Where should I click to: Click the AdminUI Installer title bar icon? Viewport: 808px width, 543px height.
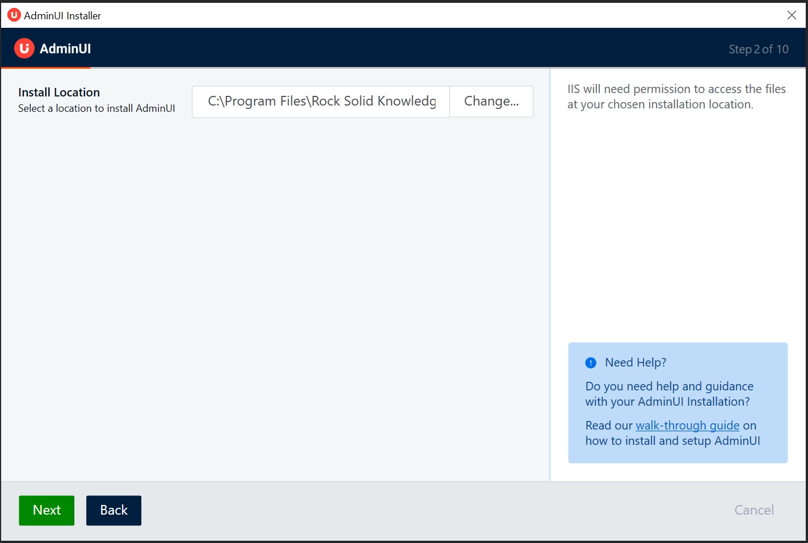coord(14,15)
